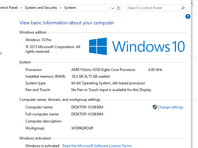198x148 pixels.
Task: Click the Windows 10 Pro edition text
Action: 38,40
